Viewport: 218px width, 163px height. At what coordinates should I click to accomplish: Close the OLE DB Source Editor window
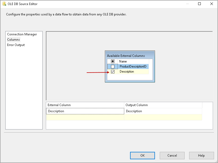[211, 4]
